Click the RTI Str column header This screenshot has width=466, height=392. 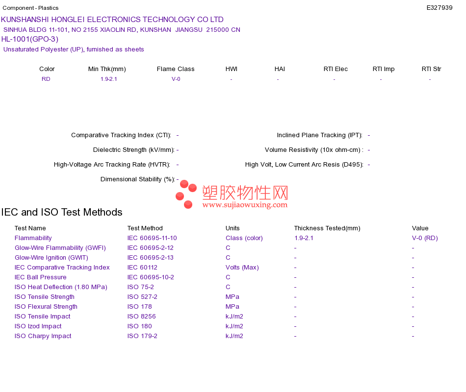pos(431,69)
